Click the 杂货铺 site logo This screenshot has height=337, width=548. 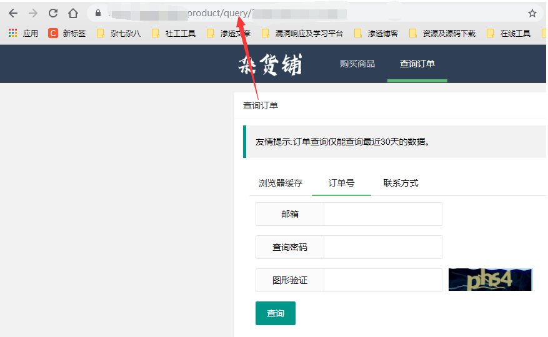(x=270, y=64)
